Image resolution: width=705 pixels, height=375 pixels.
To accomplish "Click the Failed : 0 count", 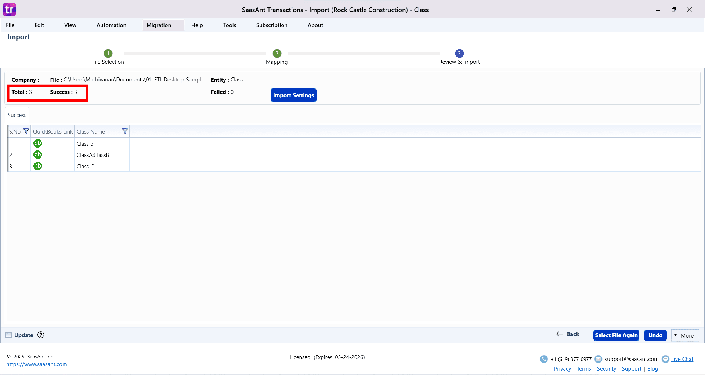I will pyautogui.click(x=222, y=92).
